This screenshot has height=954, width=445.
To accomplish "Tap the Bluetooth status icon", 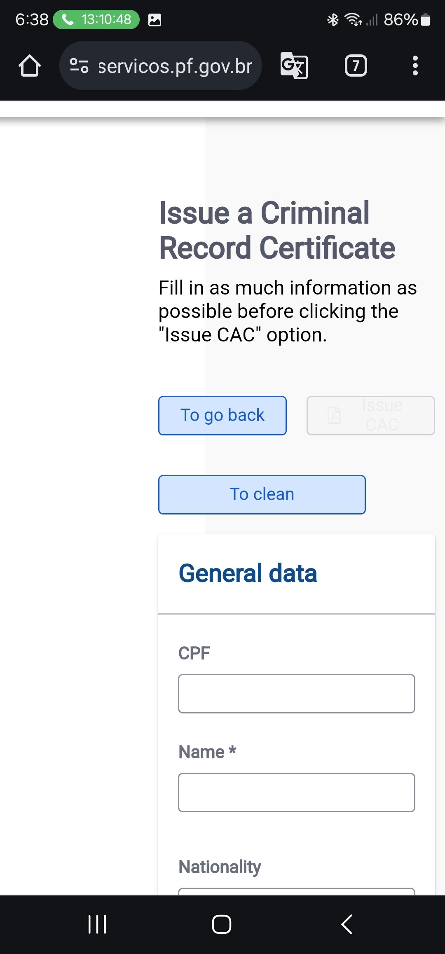I will click(333, 19).
